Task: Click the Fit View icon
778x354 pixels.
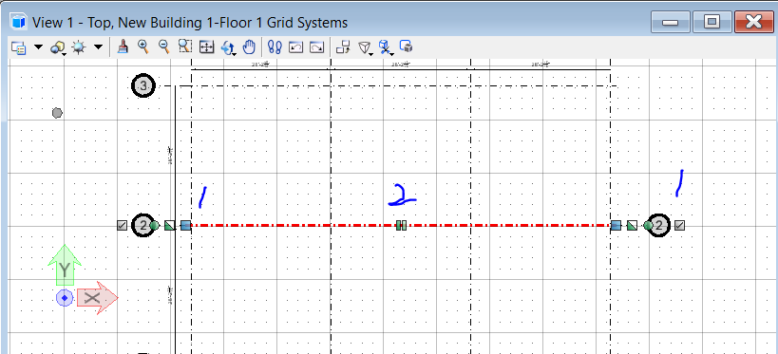Action: (x=206, y=47)
